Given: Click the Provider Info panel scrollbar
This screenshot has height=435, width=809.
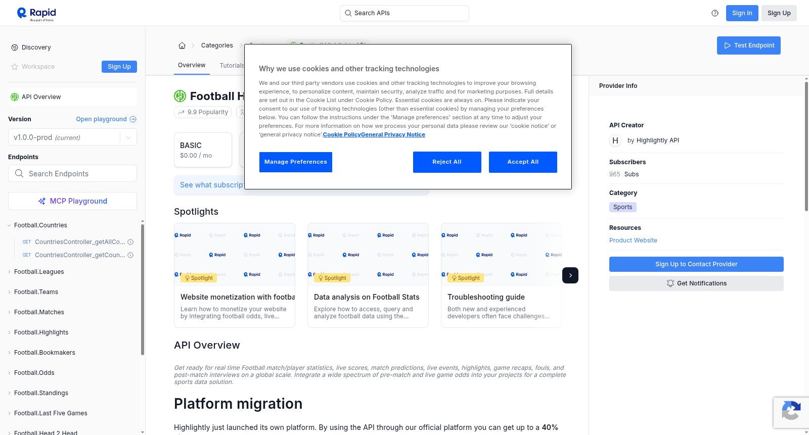Looking at the screenshot, I should [806, 147].
